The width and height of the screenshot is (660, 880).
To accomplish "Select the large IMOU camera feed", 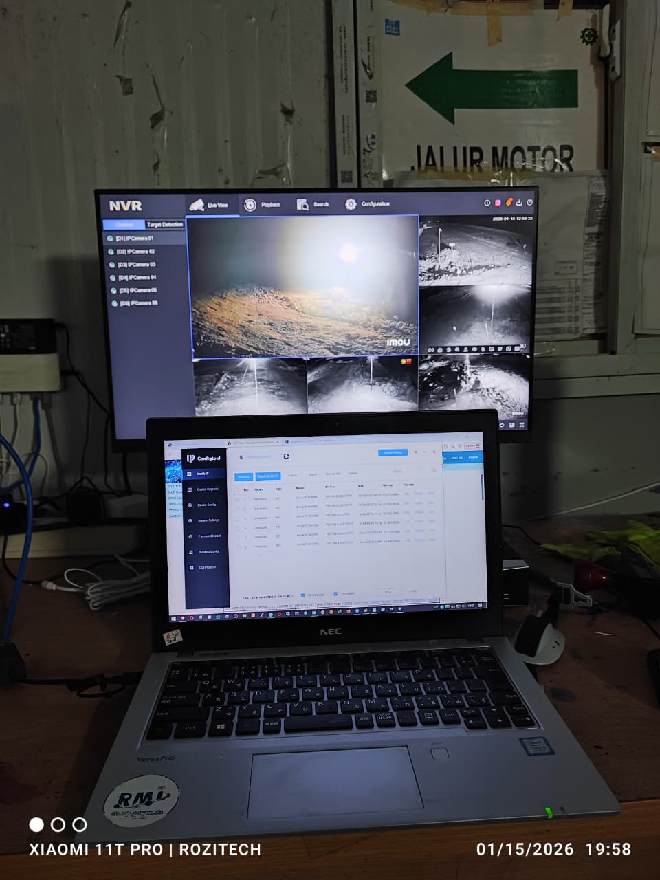I will 303,286.
